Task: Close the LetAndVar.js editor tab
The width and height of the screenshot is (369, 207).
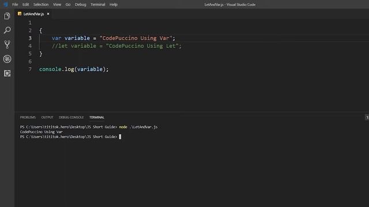Action: pyautogui.click(x=48, y=14)
